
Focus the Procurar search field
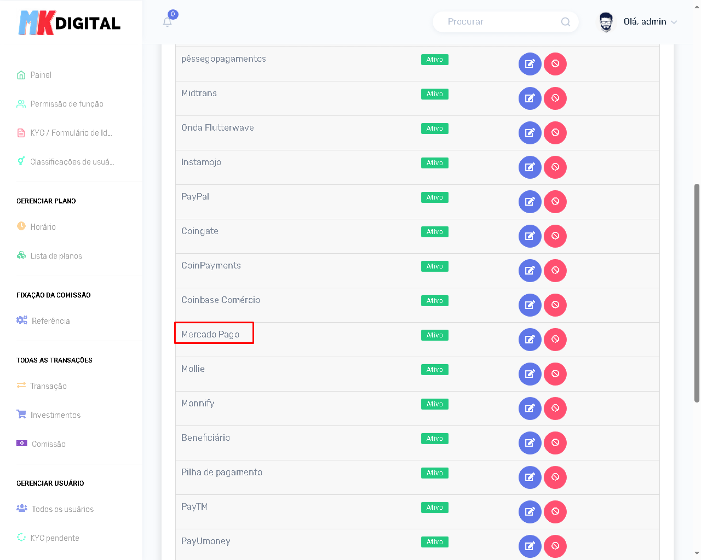click(x=500, y=22)
